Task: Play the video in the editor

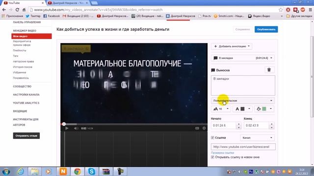Action: [x=67, y=128]
